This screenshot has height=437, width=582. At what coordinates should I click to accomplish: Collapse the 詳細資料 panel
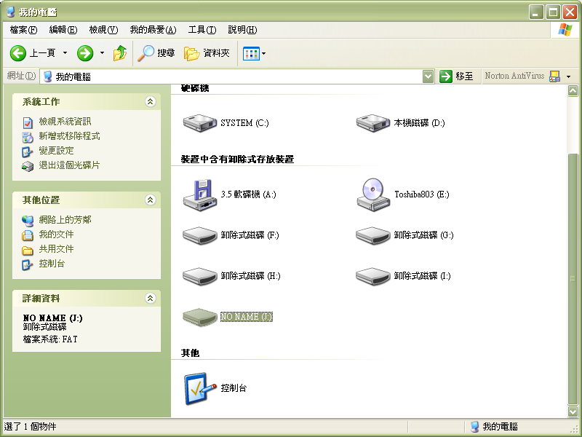point(150,298)
